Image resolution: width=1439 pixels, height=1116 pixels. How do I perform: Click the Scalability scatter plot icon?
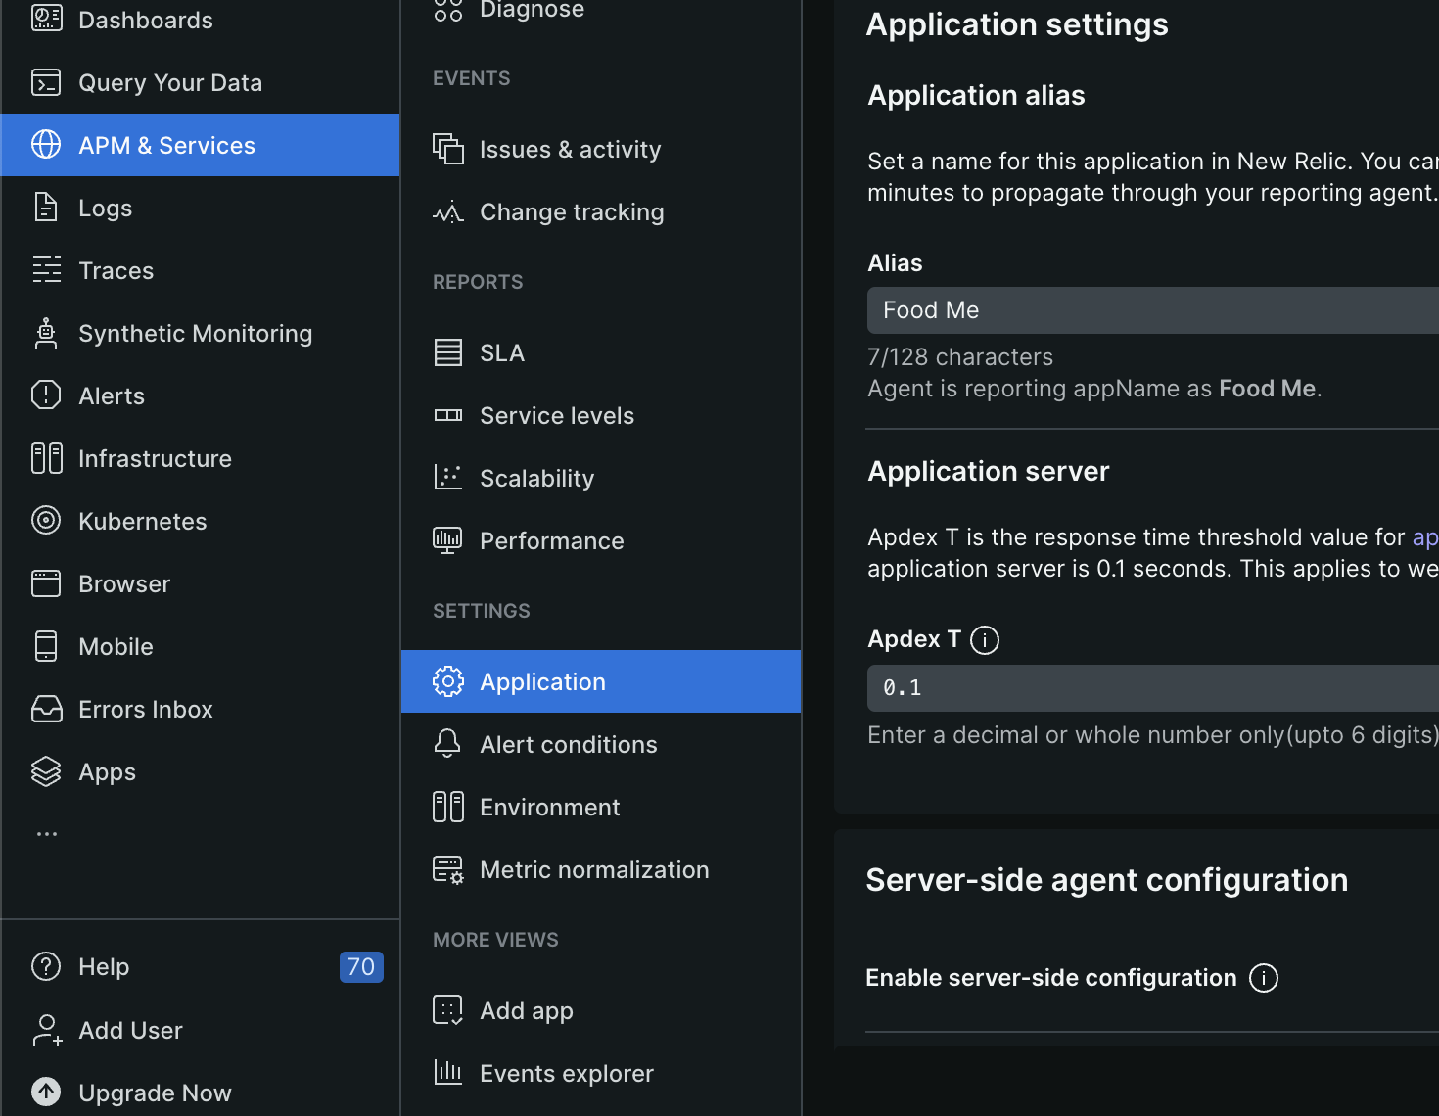[x=448, y=478]
